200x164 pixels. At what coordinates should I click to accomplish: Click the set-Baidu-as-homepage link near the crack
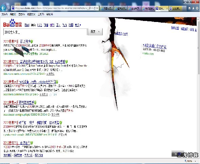point(121,34)
